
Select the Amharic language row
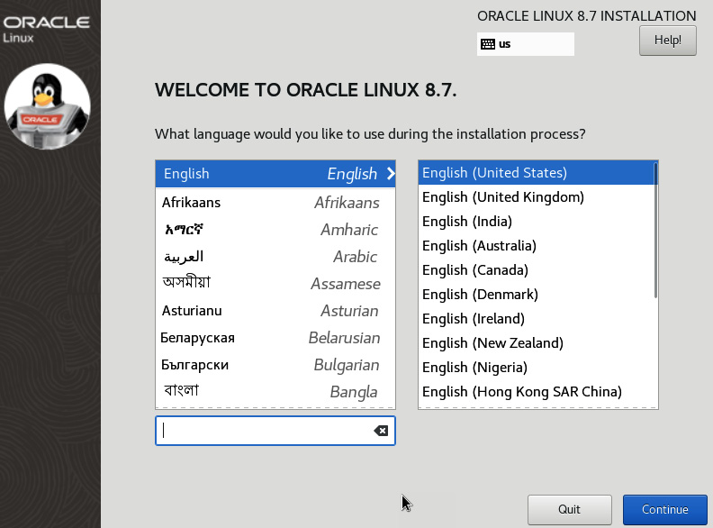[x=275, y=230]
